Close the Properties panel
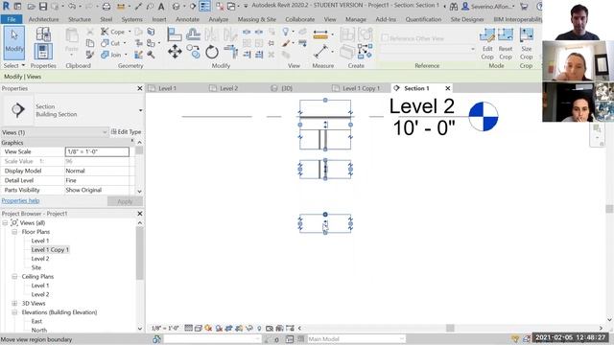614x345 pixels. click(140, 89)
